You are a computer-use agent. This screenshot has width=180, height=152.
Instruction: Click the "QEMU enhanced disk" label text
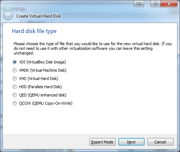pyautogui.click(x=47, y=95)
